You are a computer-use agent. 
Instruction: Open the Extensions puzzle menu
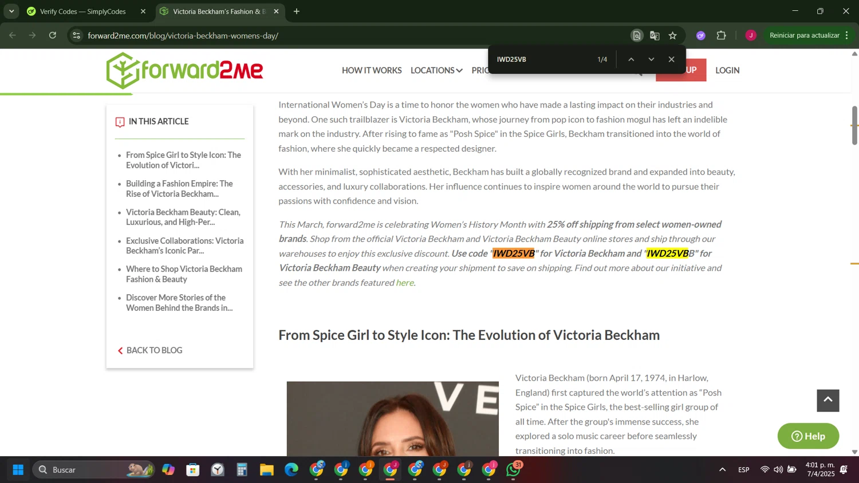pos(722,35)
